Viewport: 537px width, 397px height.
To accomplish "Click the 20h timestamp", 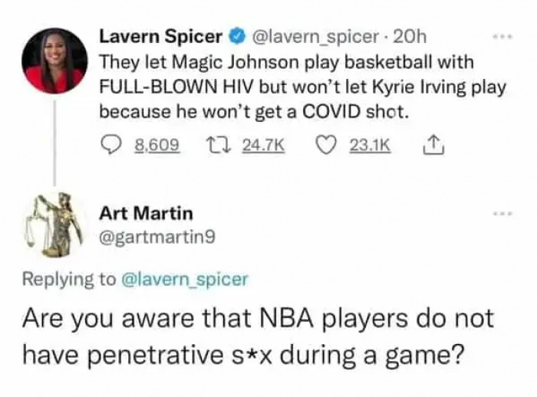I will pos(402,37).
